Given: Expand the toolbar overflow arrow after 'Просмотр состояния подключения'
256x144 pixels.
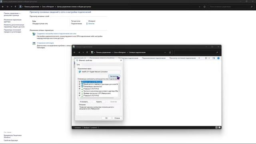Looking at the screenshot, I should tap(199, 58).
